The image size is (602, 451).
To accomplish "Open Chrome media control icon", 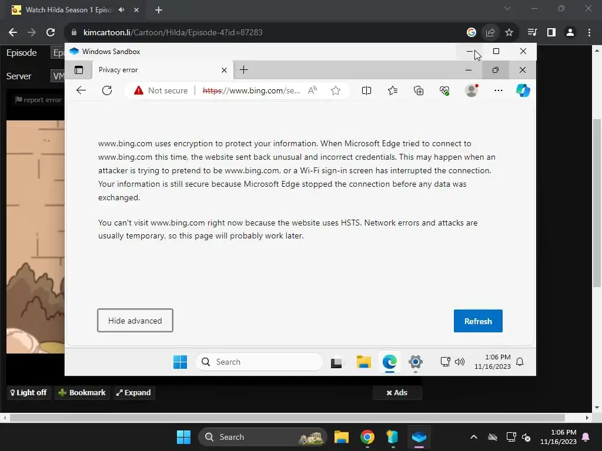I will pos(532,33).
